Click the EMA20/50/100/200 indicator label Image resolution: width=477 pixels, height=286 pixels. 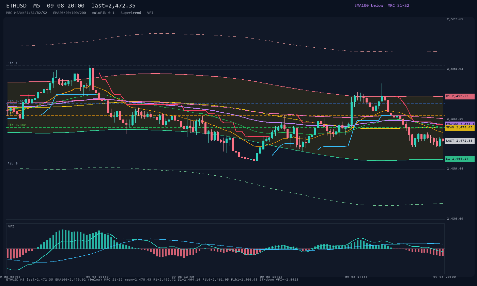pyautogui.click(x=70, y=13)
